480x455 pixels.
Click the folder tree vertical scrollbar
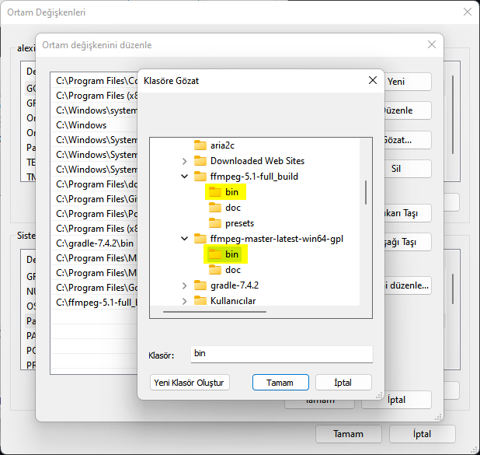point(366,191)
